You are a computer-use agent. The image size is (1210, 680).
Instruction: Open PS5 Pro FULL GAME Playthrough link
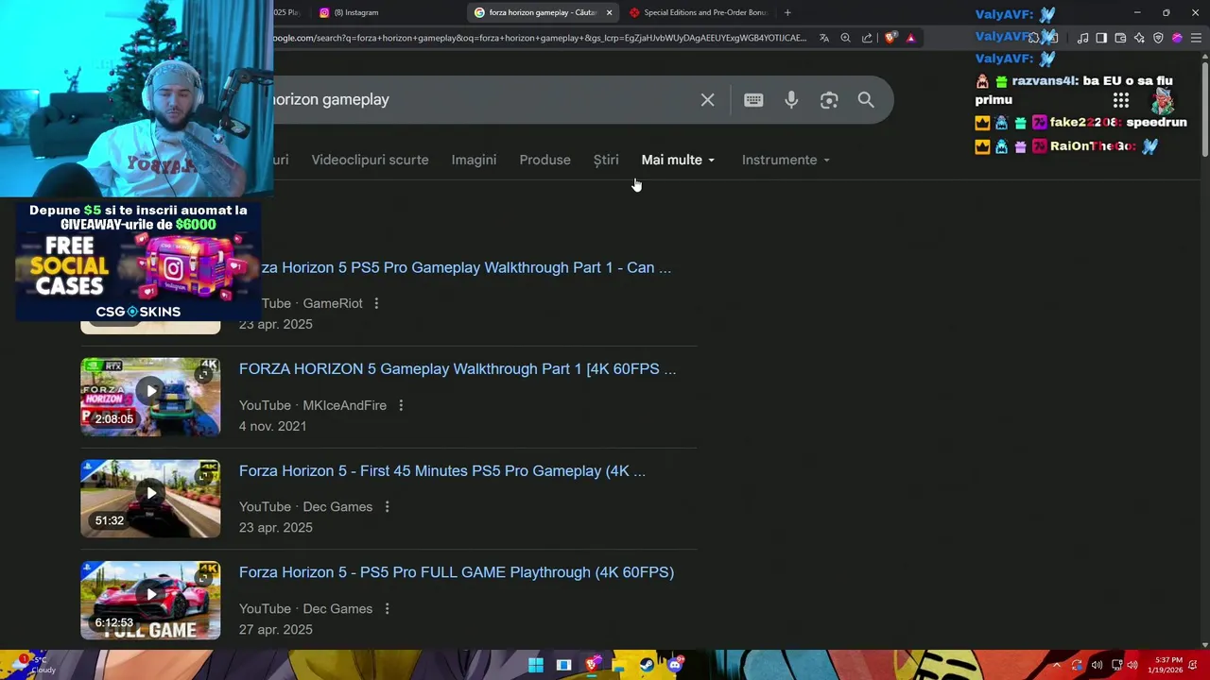coord(457,572)
